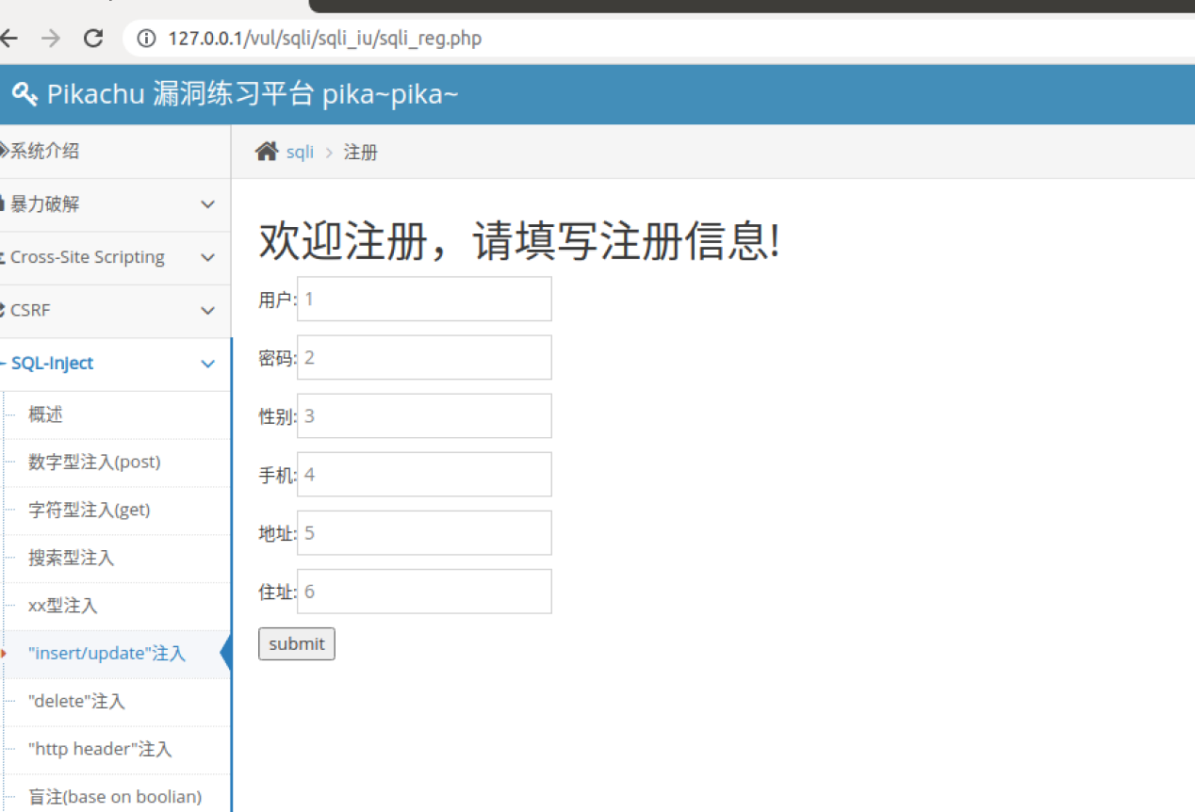This screenshot has width=1195, height=812.
Task: Click the chevron beside CSRF
Action: click(x=208, y=310)
